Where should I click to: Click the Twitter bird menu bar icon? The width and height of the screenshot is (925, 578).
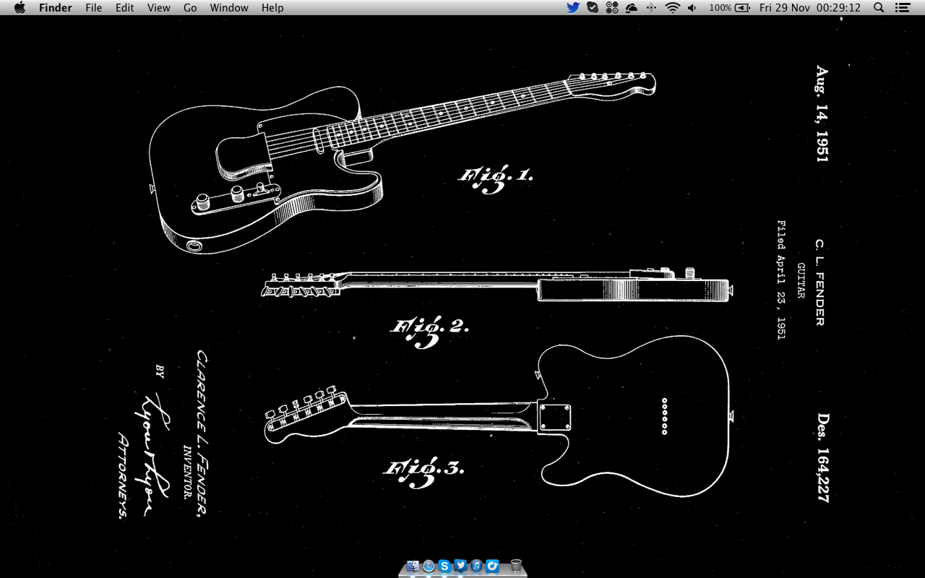tap(573, 7)
